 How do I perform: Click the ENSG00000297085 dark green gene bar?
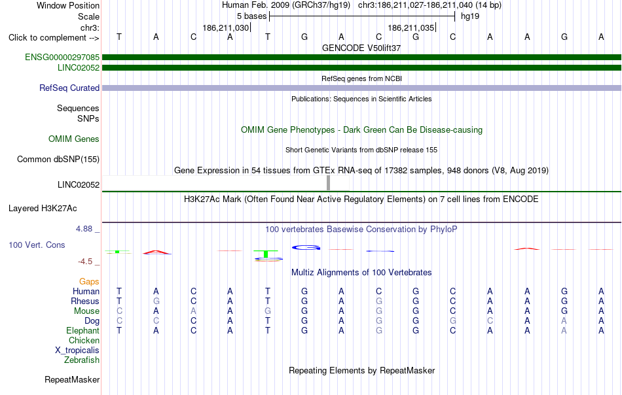tap(361, 57)
